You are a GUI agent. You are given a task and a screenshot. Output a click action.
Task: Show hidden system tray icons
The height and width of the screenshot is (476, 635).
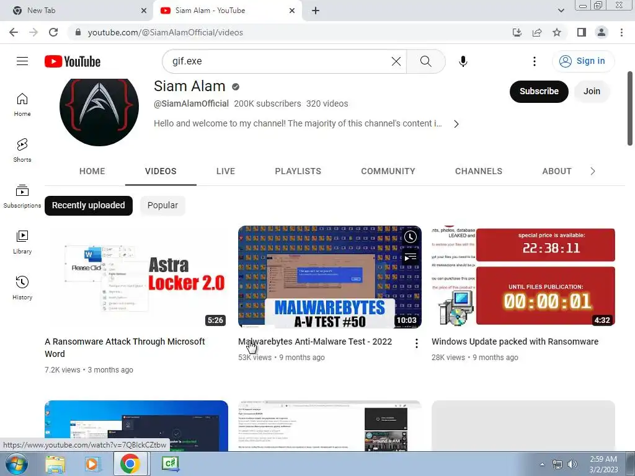542,464
